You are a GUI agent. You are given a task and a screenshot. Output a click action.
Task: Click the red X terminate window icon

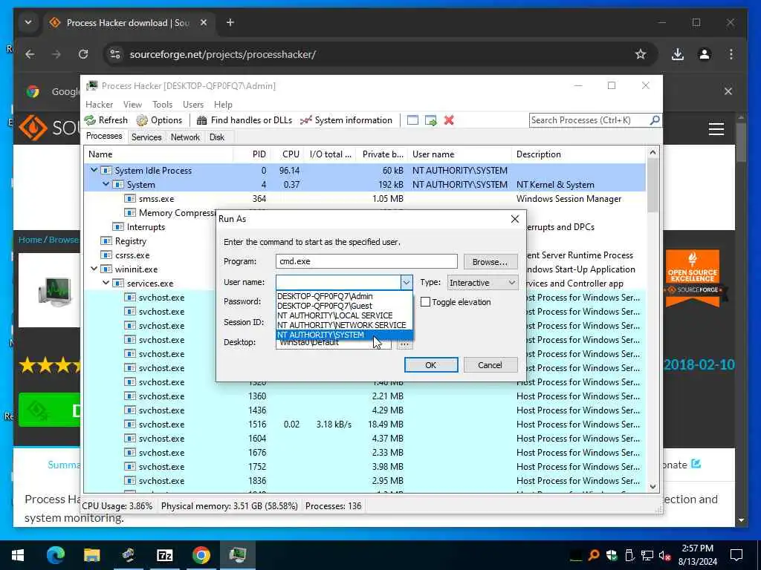(449, 120)
